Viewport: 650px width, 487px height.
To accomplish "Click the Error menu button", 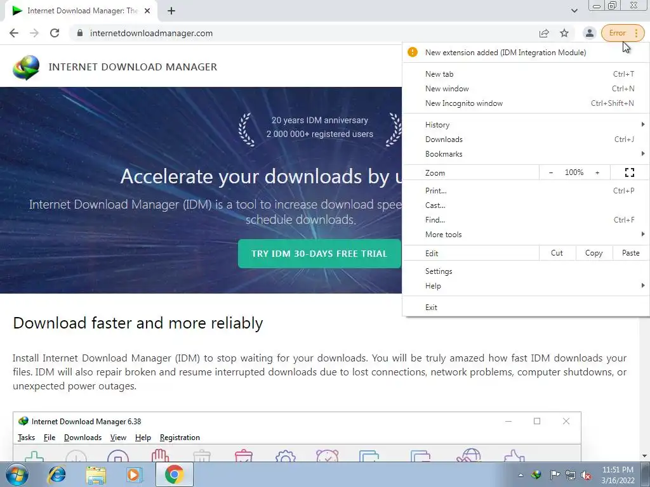I will point(623,33).
